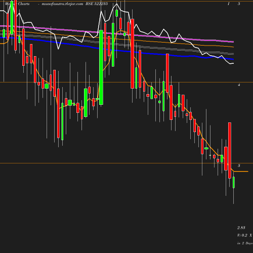Click the price axis label "3"

click(x=239, y=165)
